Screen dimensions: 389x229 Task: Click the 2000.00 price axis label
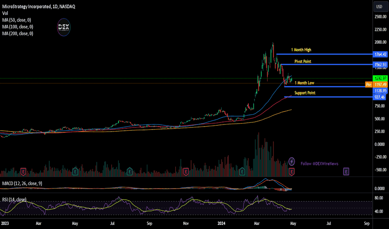pyautogui.click(x=381, y=42)
